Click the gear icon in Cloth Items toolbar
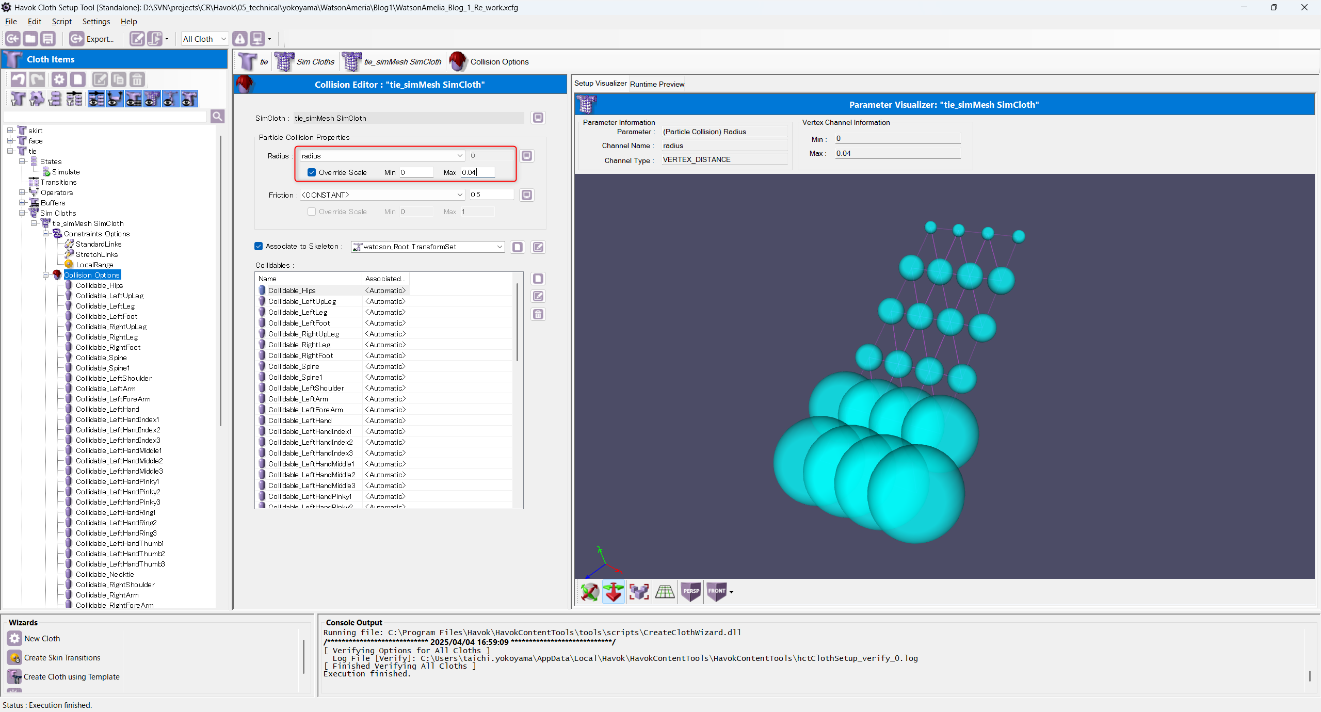 59,79
